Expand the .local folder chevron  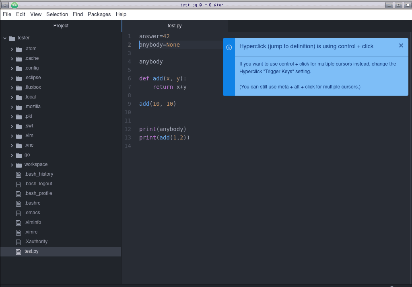pos(12,97)
